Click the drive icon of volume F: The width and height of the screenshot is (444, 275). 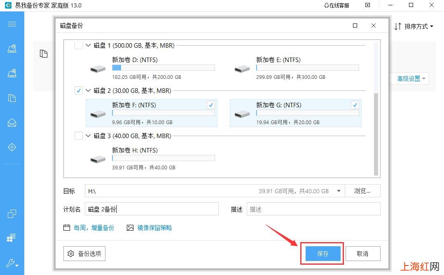click(98, 114)
